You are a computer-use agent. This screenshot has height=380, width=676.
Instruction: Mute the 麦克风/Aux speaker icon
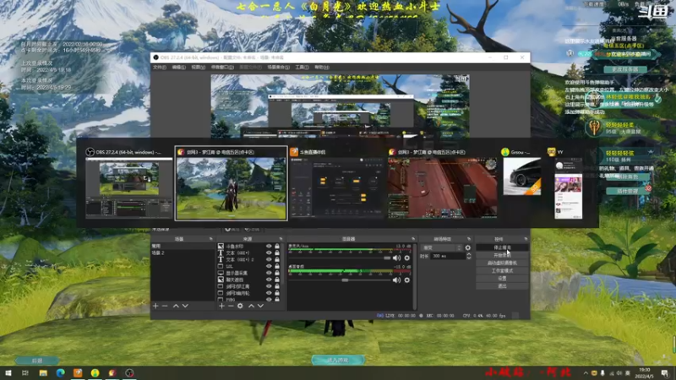click(x=396, y=258)
